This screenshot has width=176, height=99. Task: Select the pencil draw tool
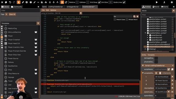tap(34, 2)
